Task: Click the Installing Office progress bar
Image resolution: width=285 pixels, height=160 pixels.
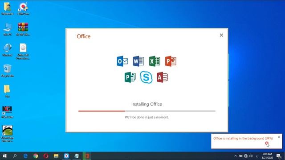Action: [x=147, y=111]
